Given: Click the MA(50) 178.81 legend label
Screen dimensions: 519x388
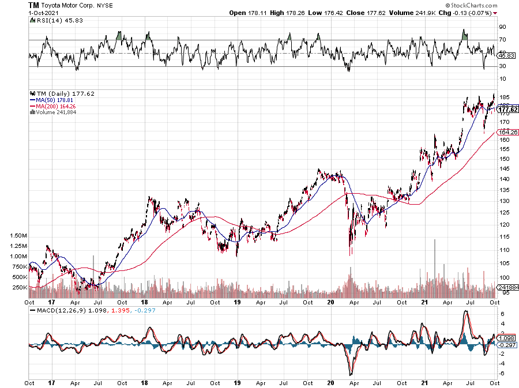Looking at the screenshot, I should tap(55, 100).
